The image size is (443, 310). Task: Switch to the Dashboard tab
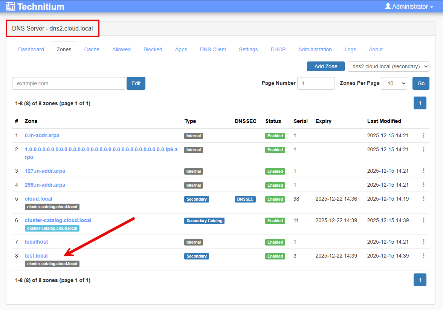(x=31, y=49)
